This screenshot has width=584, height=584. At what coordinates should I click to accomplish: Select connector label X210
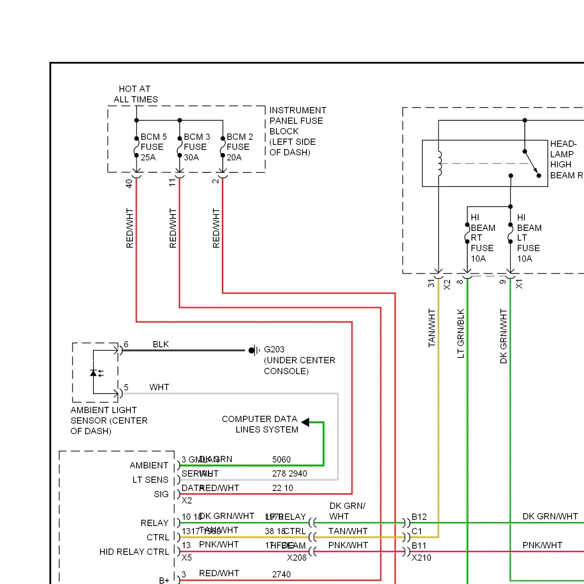(x=422, y=558)
